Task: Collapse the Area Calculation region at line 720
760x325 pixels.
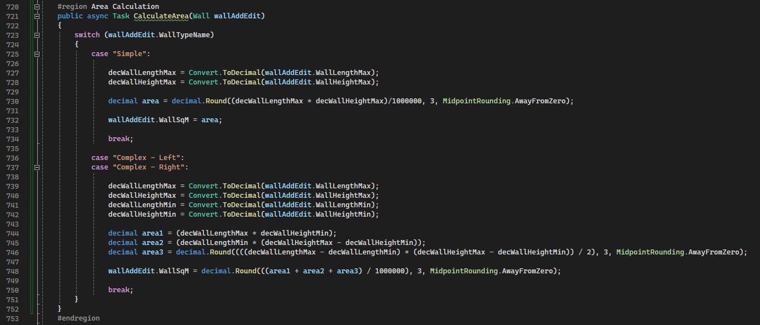Action: (x=37, y=7)
